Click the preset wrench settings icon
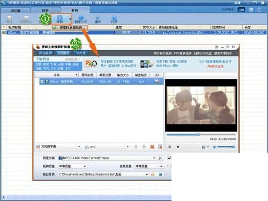Viewport: 268px width, 201px height. [x=160, y=158]
